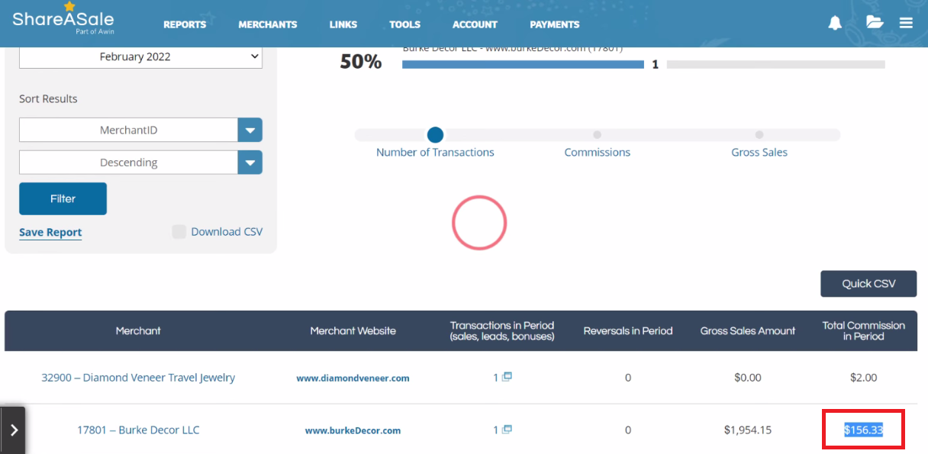This screenshot has width=928, height=454.
Task: Visit www.burkeDecor.com website link
Action: (353, 430)
